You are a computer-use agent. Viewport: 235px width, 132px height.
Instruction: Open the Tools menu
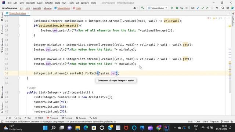71,3
